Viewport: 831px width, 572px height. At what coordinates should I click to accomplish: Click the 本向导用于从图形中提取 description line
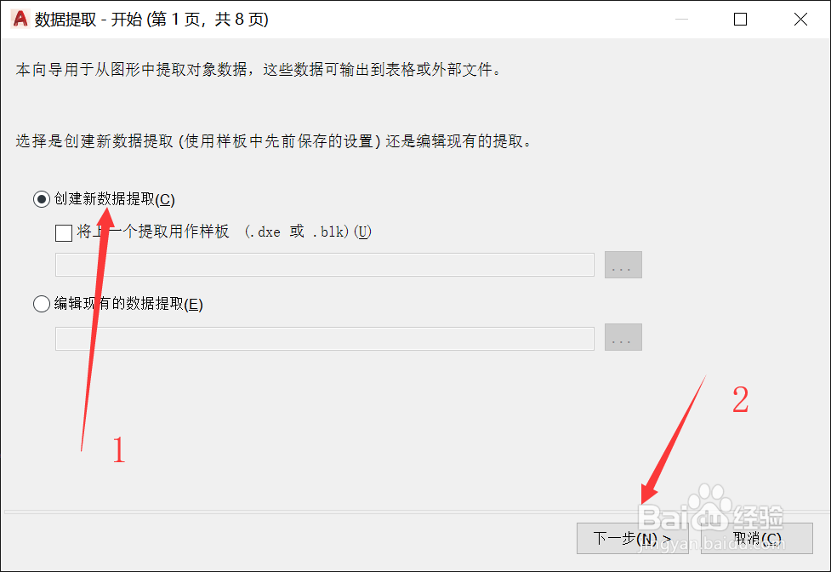(x=259, y=70)
